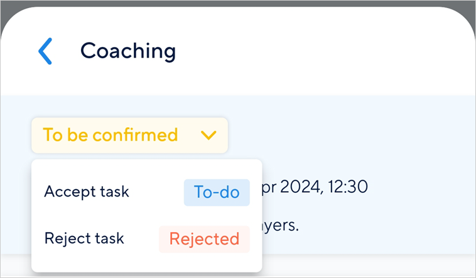The height and width of the screenshot is (278, 476).
Task: Click the white area below the date row
Action: pos(377,266)
